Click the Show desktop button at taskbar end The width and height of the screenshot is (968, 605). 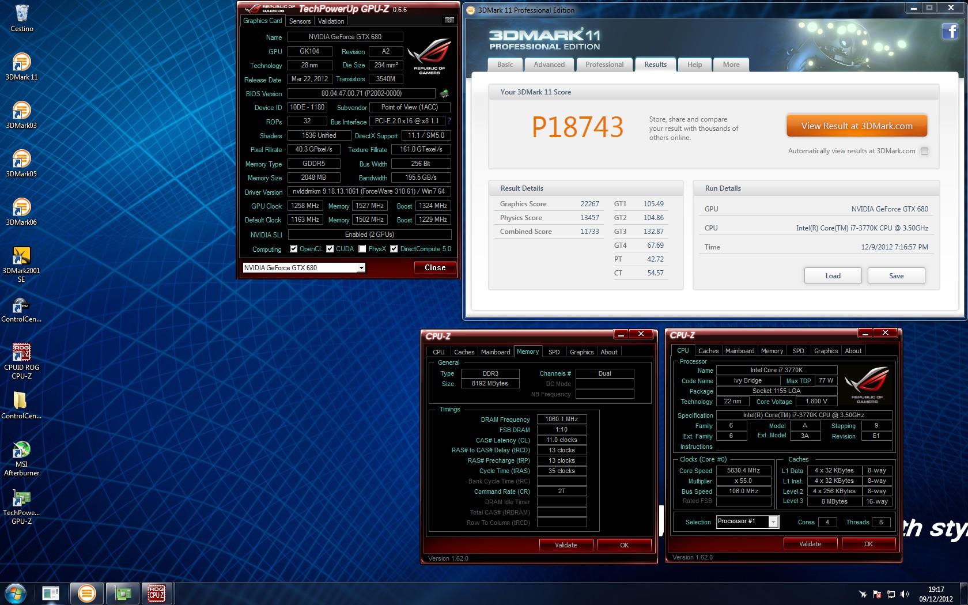point(964,593)
